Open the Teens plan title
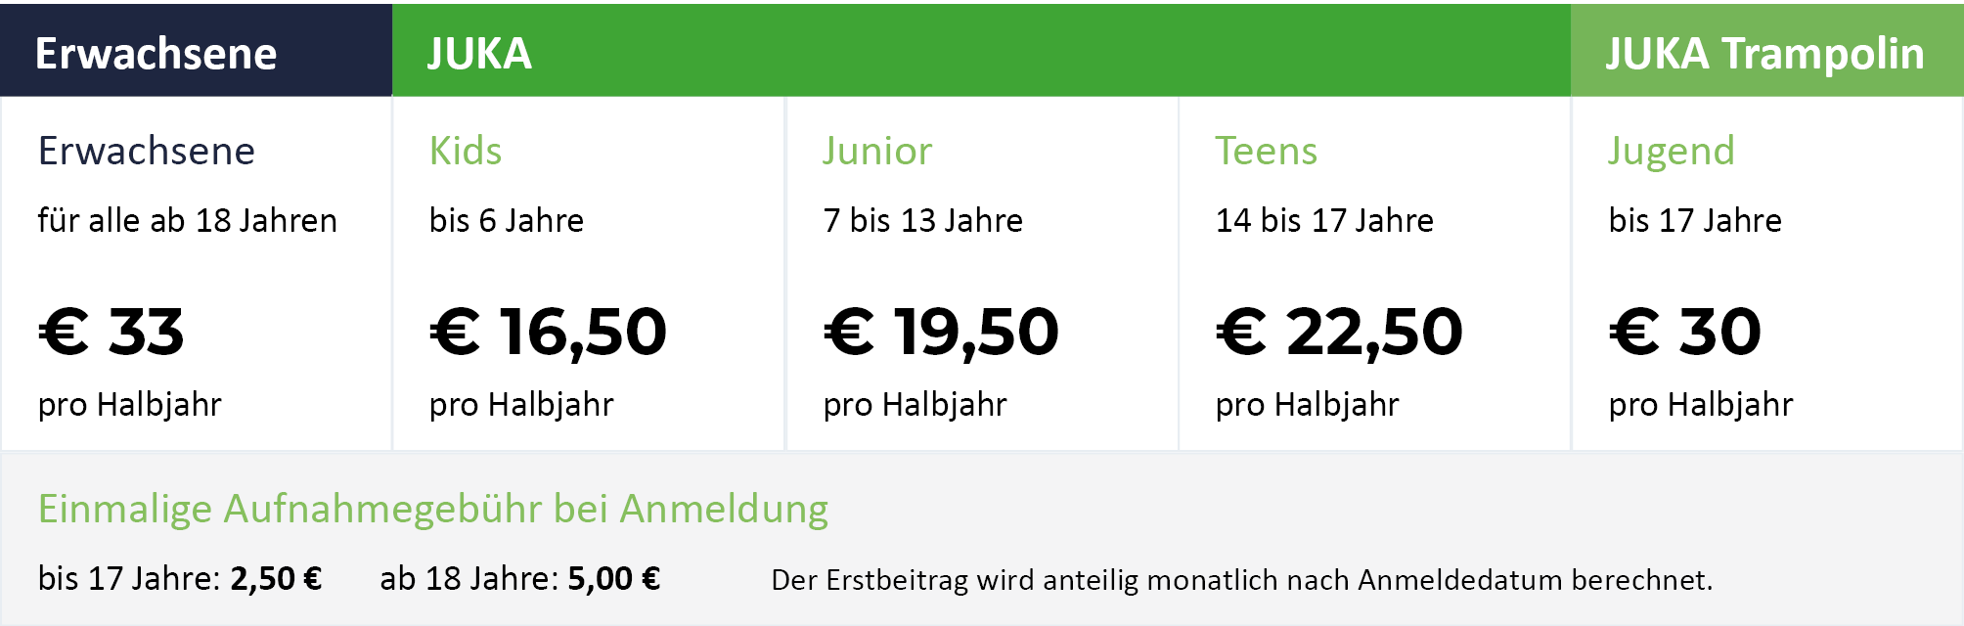1964x626 pixels. coord(1266,152)
